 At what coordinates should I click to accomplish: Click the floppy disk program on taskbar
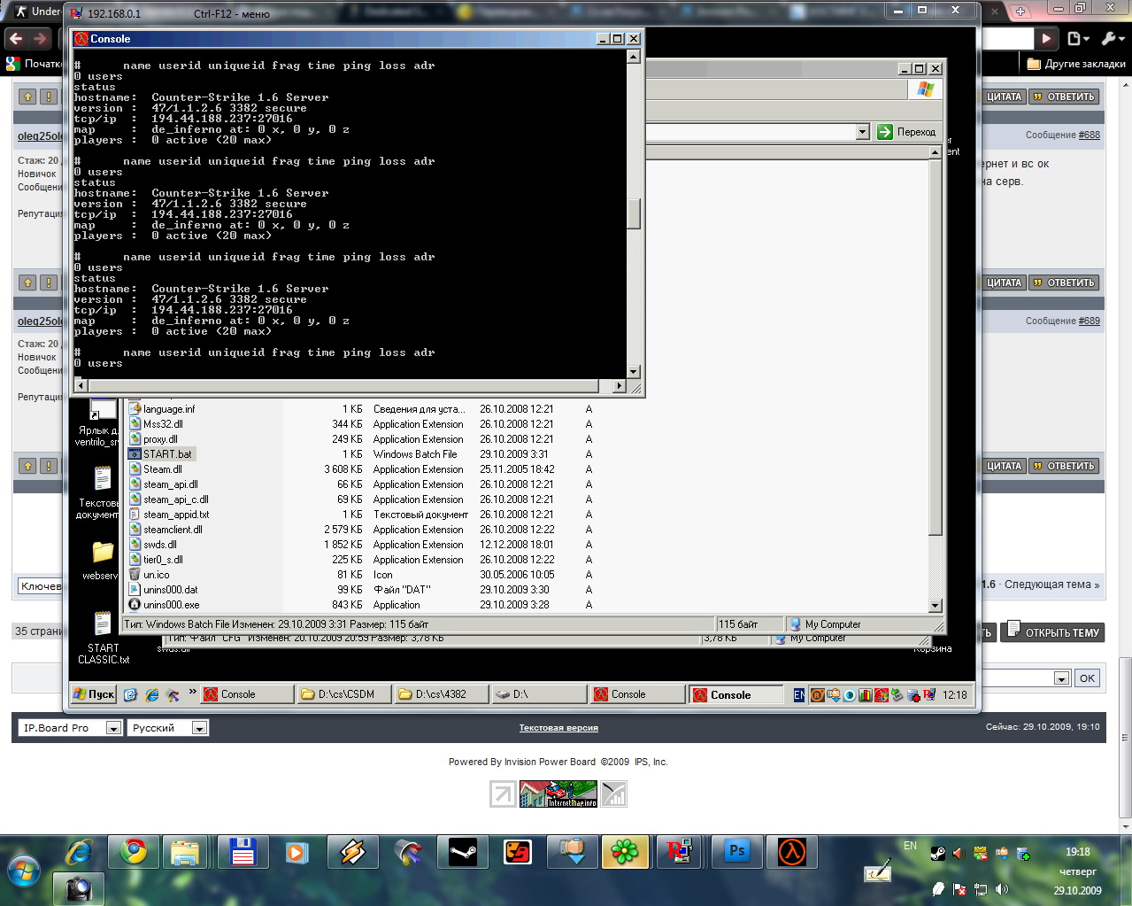(242, 852)
